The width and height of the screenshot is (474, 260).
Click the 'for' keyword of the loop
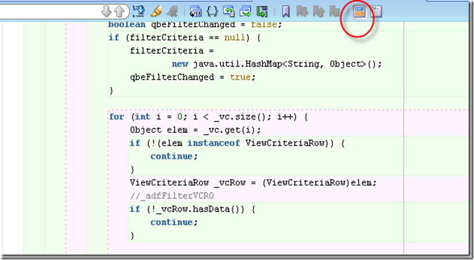[x=117, y=117]
